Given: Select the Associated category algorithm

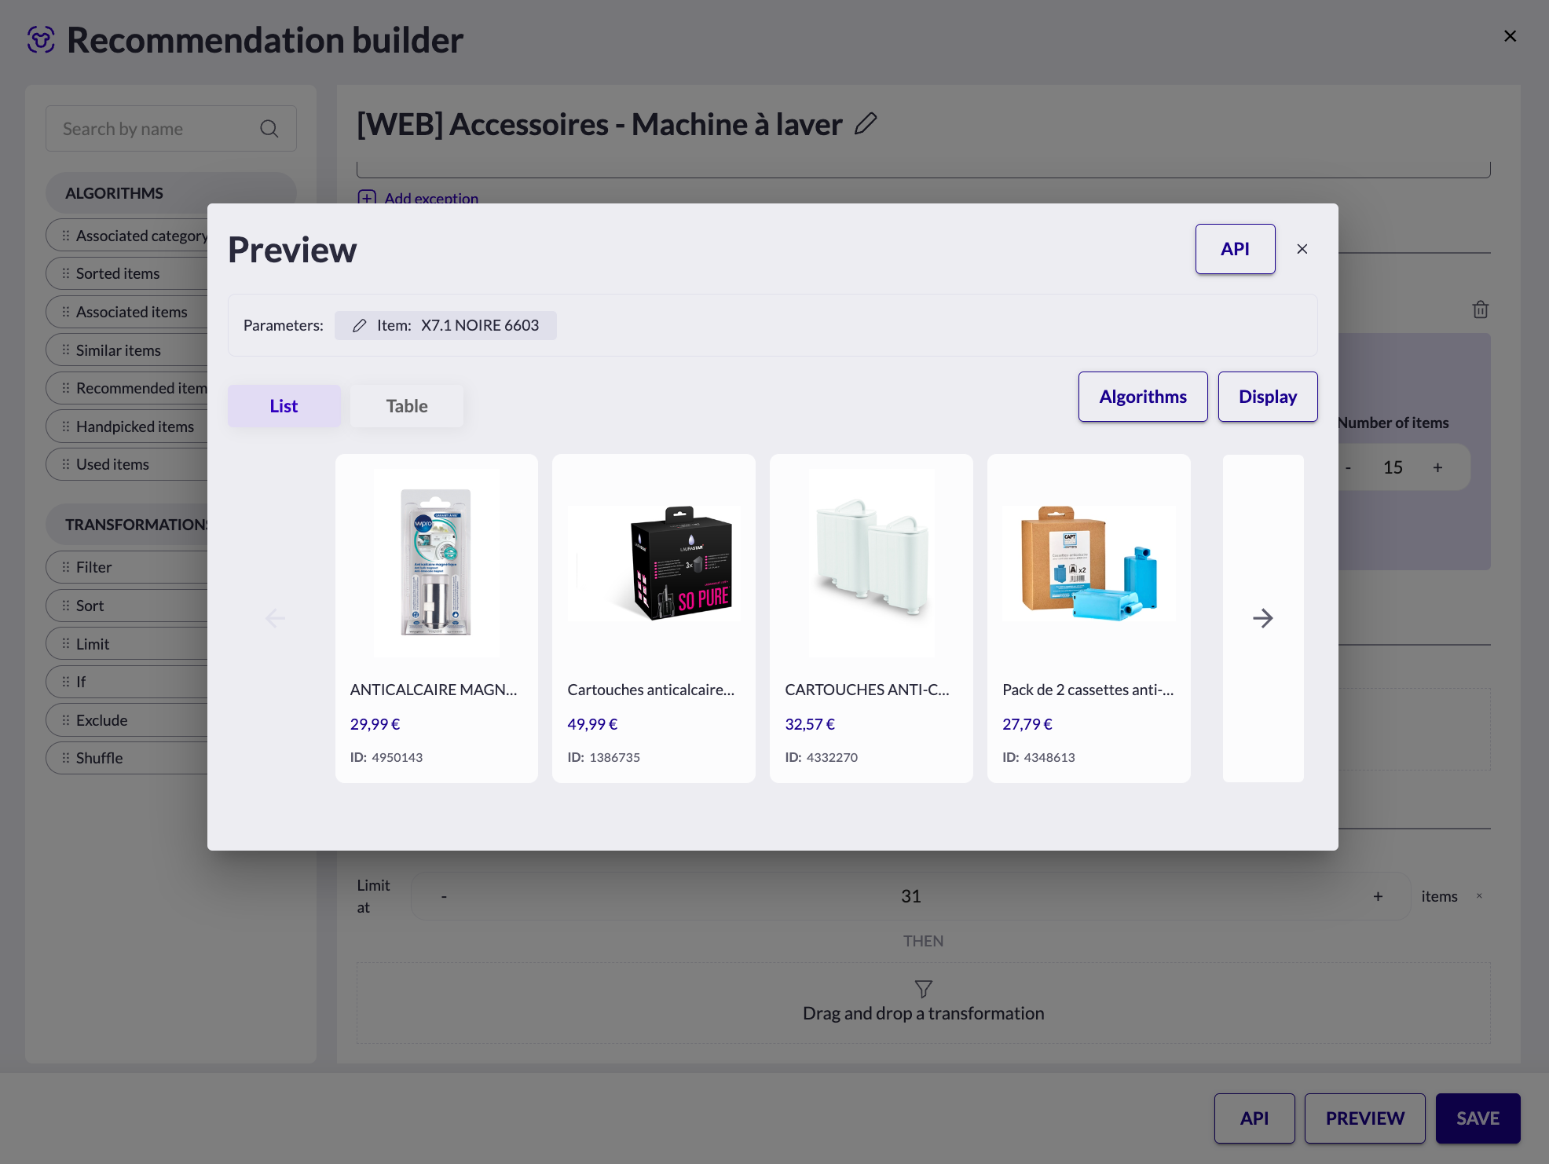Looking at the screenshot, I should (x=127, y=236).
